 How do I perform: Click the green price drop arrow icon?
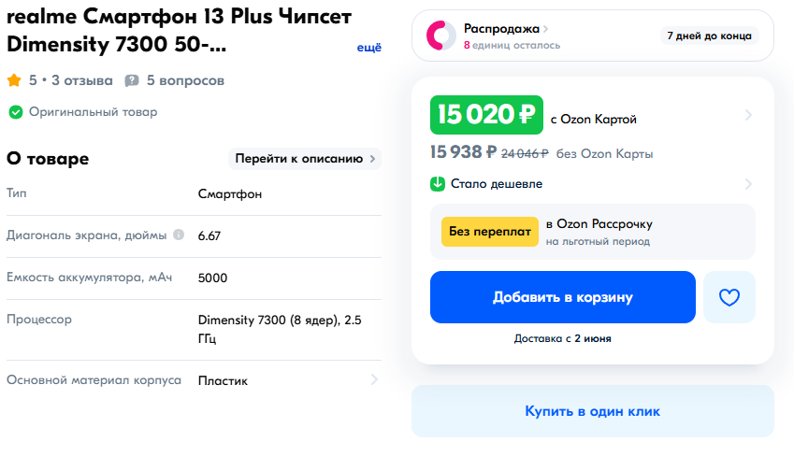(437, 184)
